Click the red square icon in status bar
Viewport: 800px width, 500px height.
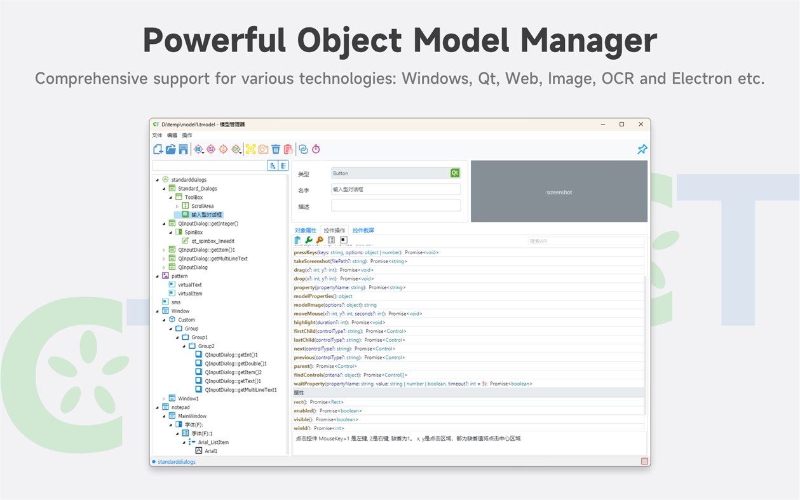click(x=644, y=461)
